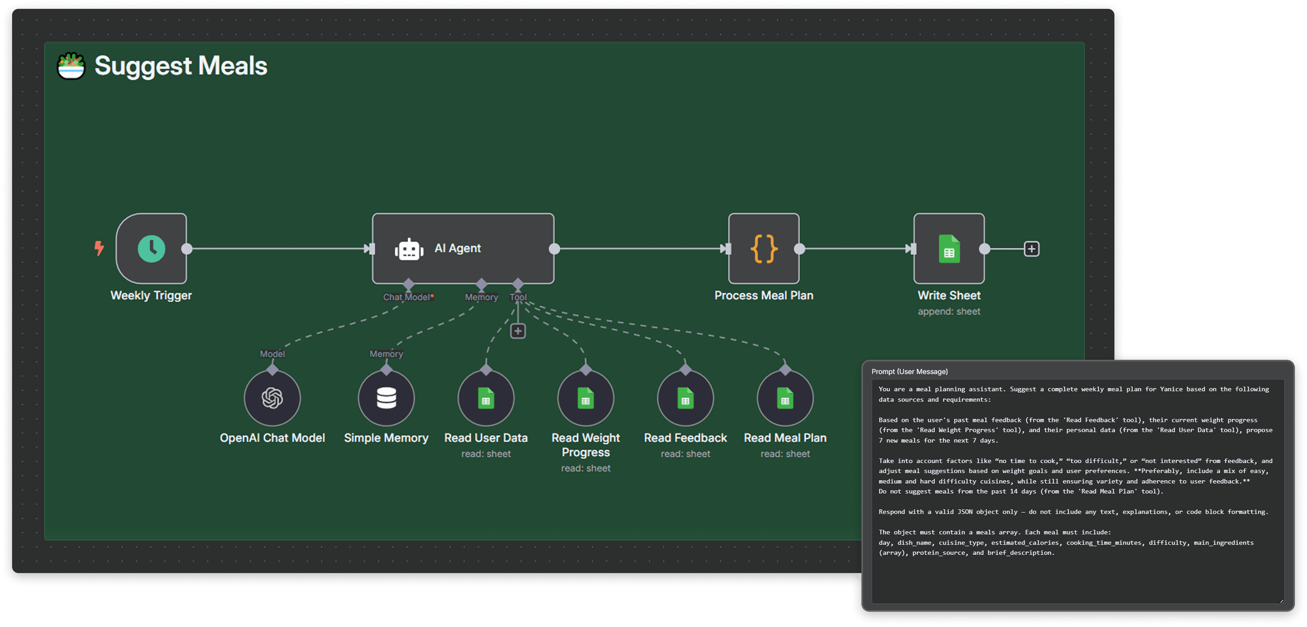
Task: Click the Weekly Trigger output handle
Action: [187, 249]
